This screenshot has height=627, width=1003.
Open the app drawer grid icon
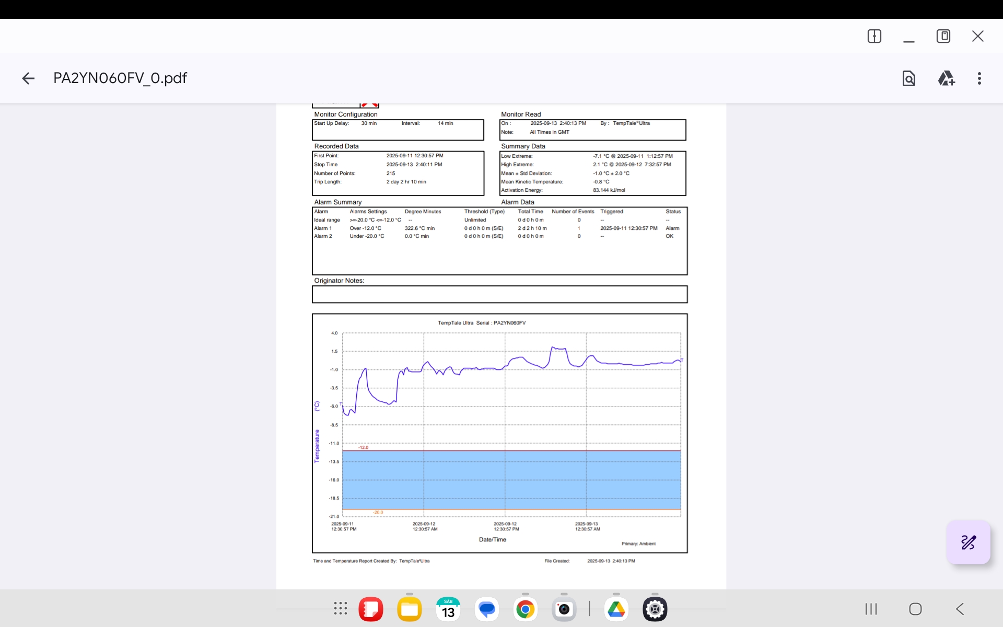point(341,609)
